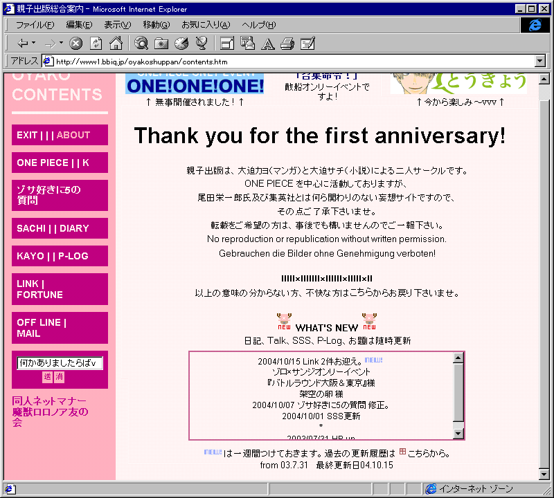
Task: Click the status bar page icon
Action: pyautogui.click(x=9, y=489)
